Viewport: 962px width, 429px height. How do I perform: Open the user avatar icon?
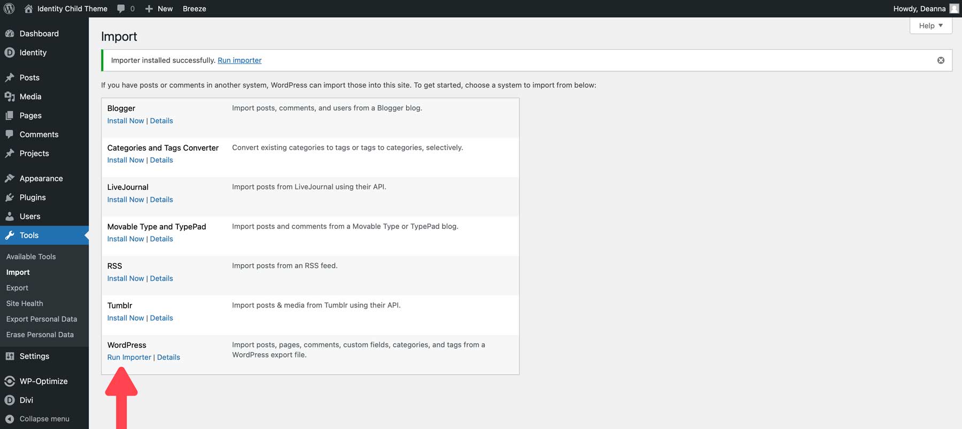pyautogui.click(x=954, y=9)
